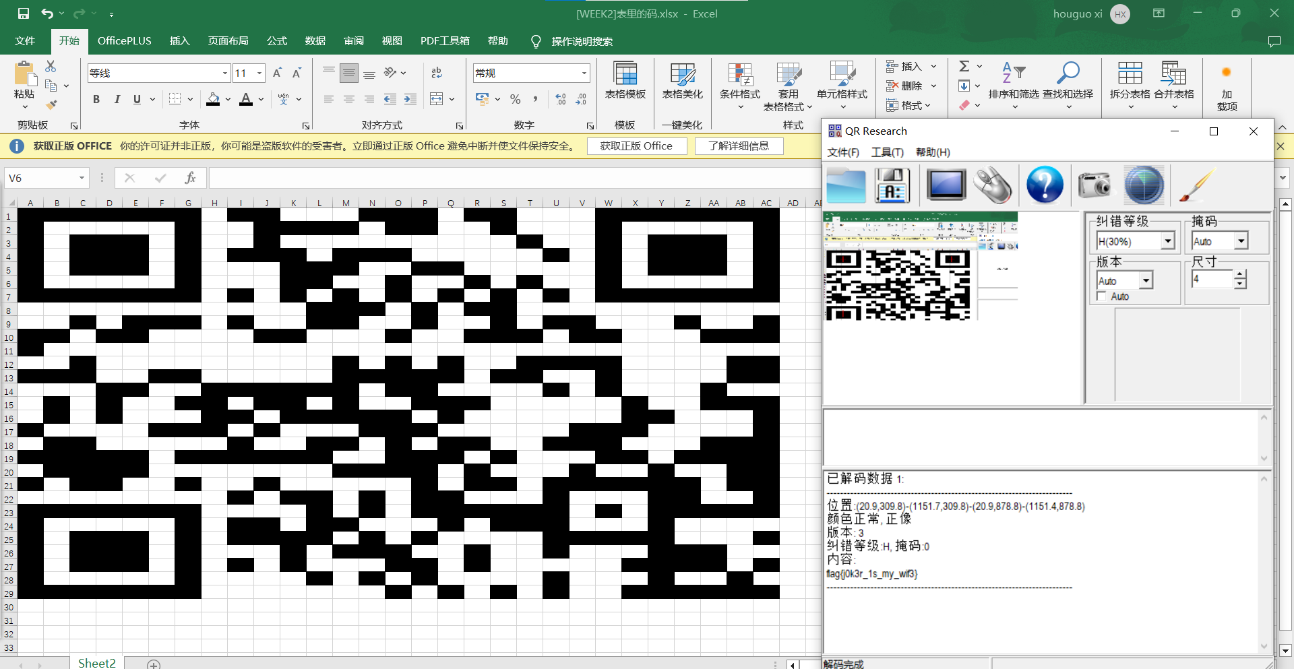Screen dimensions: 1294x669
Task: Add a new sheet with plus button
Action: click(154, 665)
